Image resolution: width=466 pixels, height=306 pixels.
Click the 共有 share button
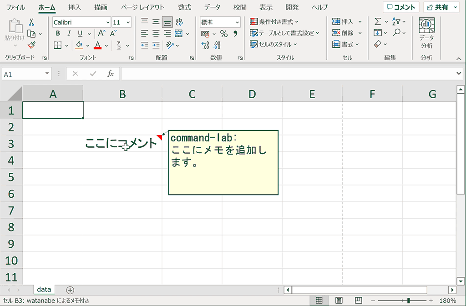coord(441,7)
